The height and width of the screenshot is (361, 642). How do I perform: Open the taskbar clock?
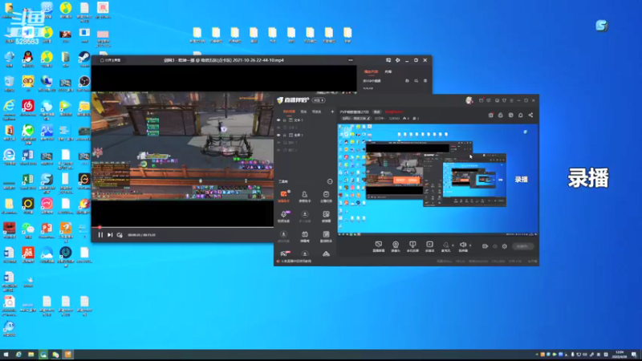click(620, 355)
